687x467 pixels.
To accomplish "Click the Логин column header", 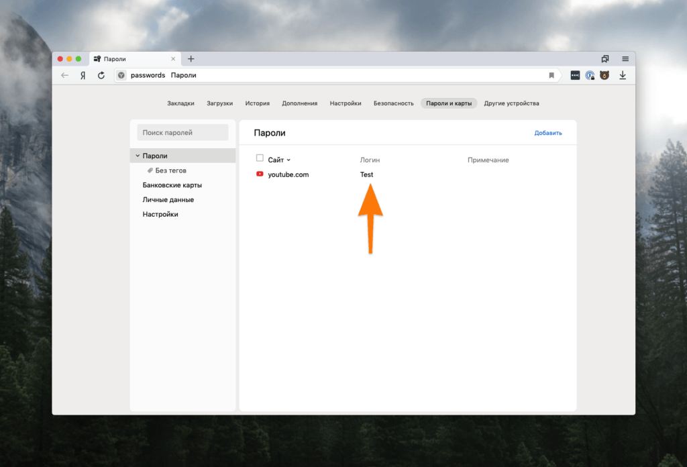I will (370, 160).
